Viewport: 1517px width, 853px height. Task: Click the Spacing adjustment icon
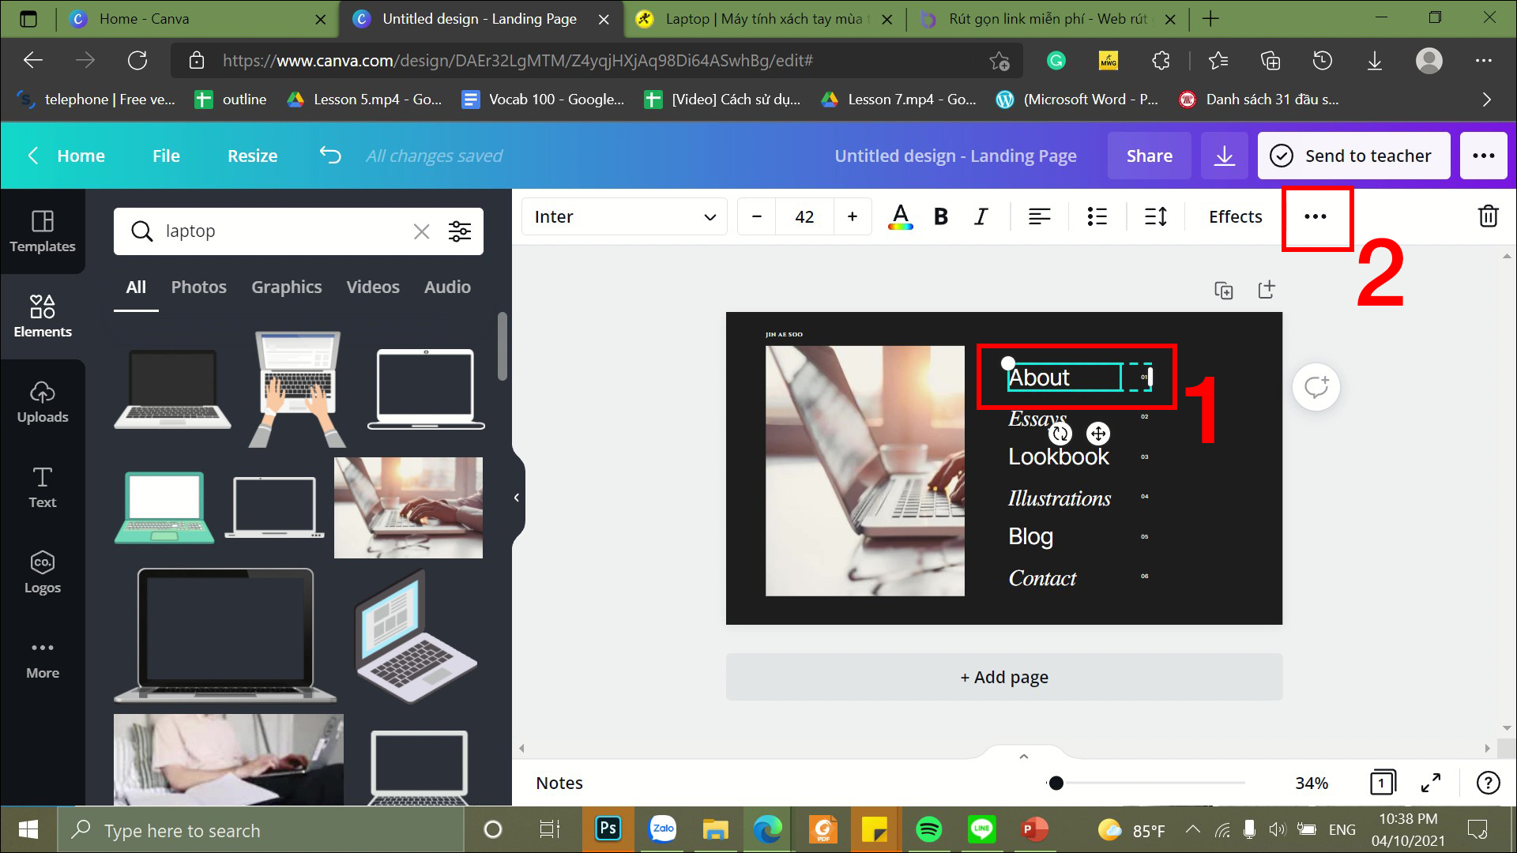point(1154,216)
